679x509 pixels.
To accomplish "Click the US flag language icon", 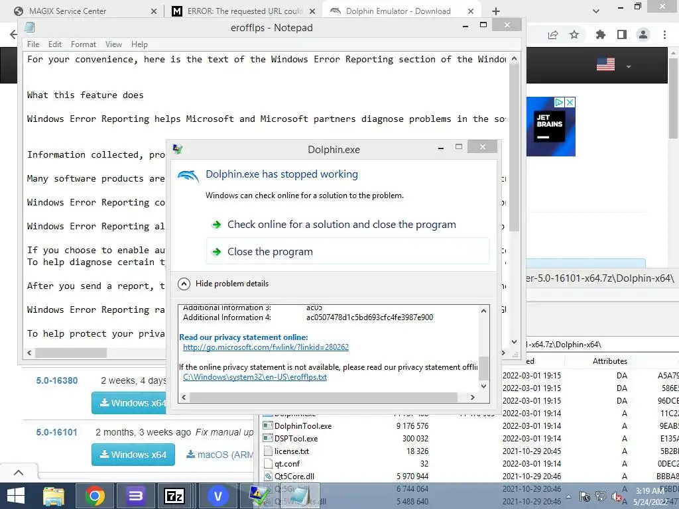I will click(x=605, y=64).
